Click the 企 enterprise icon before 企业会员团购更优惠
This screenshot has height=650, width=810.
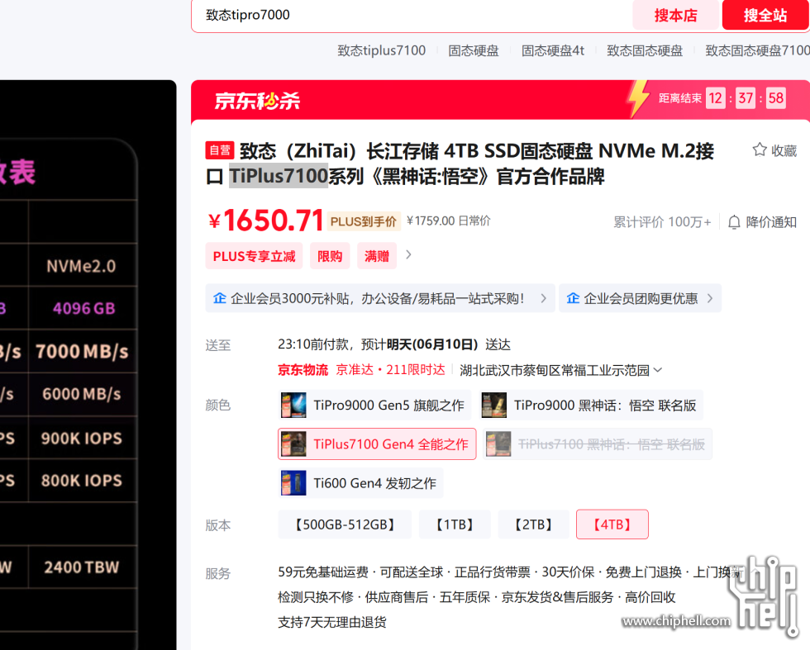point(573,298)
